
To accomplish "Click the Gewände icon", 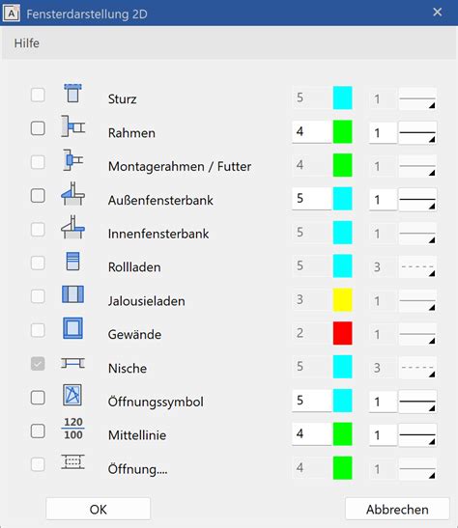I will [72, 328].
